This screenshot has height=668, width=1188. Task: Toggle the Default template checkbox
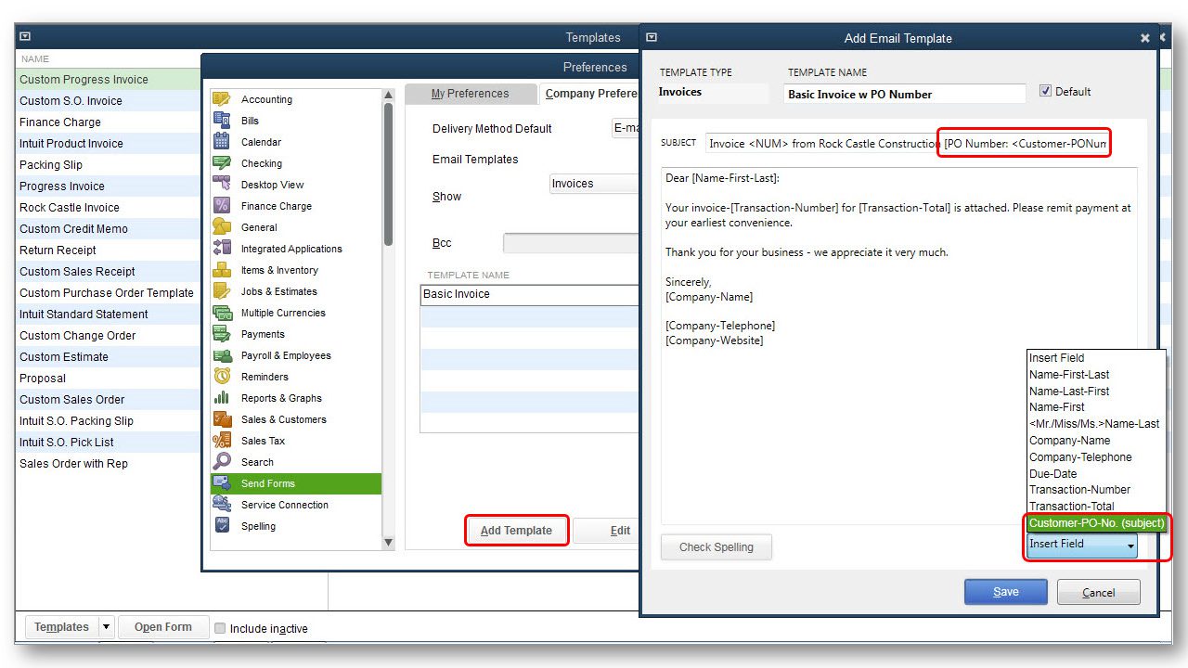pos(1046,91)
